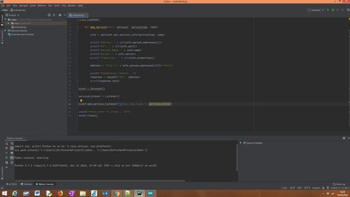Open the Windows Start button
Viewport: 350px width, 197px height.
tap(4, 193)
